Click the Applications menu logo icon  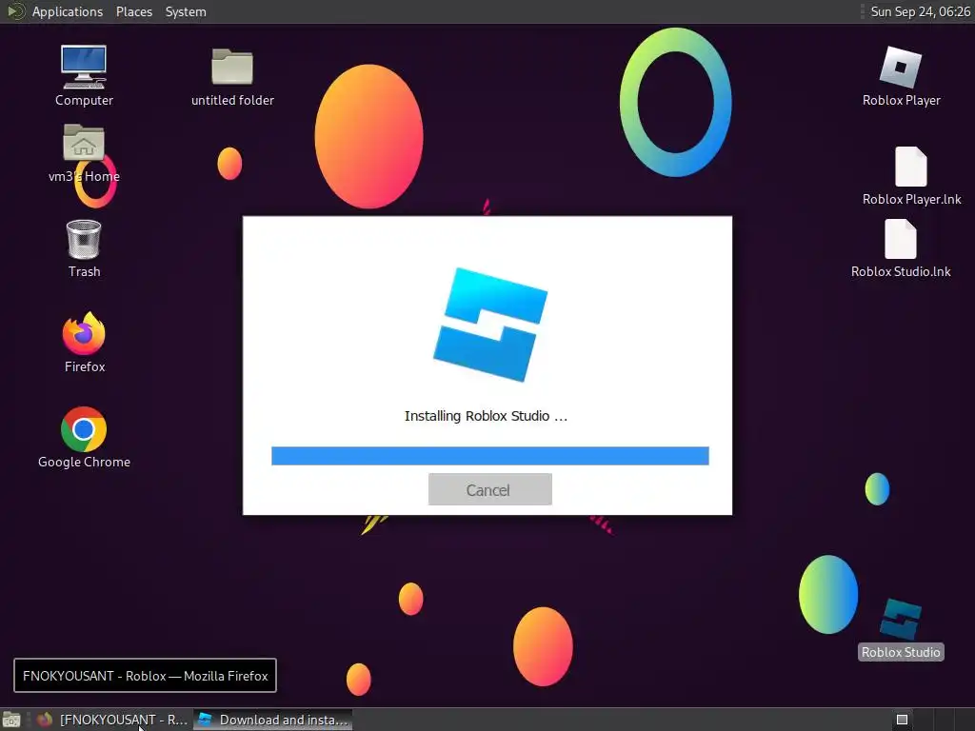coord(15,11)
